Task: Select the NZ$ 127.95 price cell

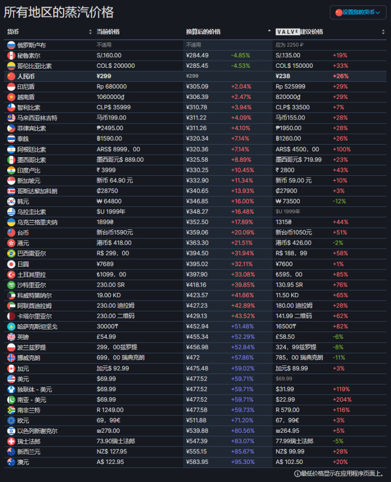Action: coord(111,451)
